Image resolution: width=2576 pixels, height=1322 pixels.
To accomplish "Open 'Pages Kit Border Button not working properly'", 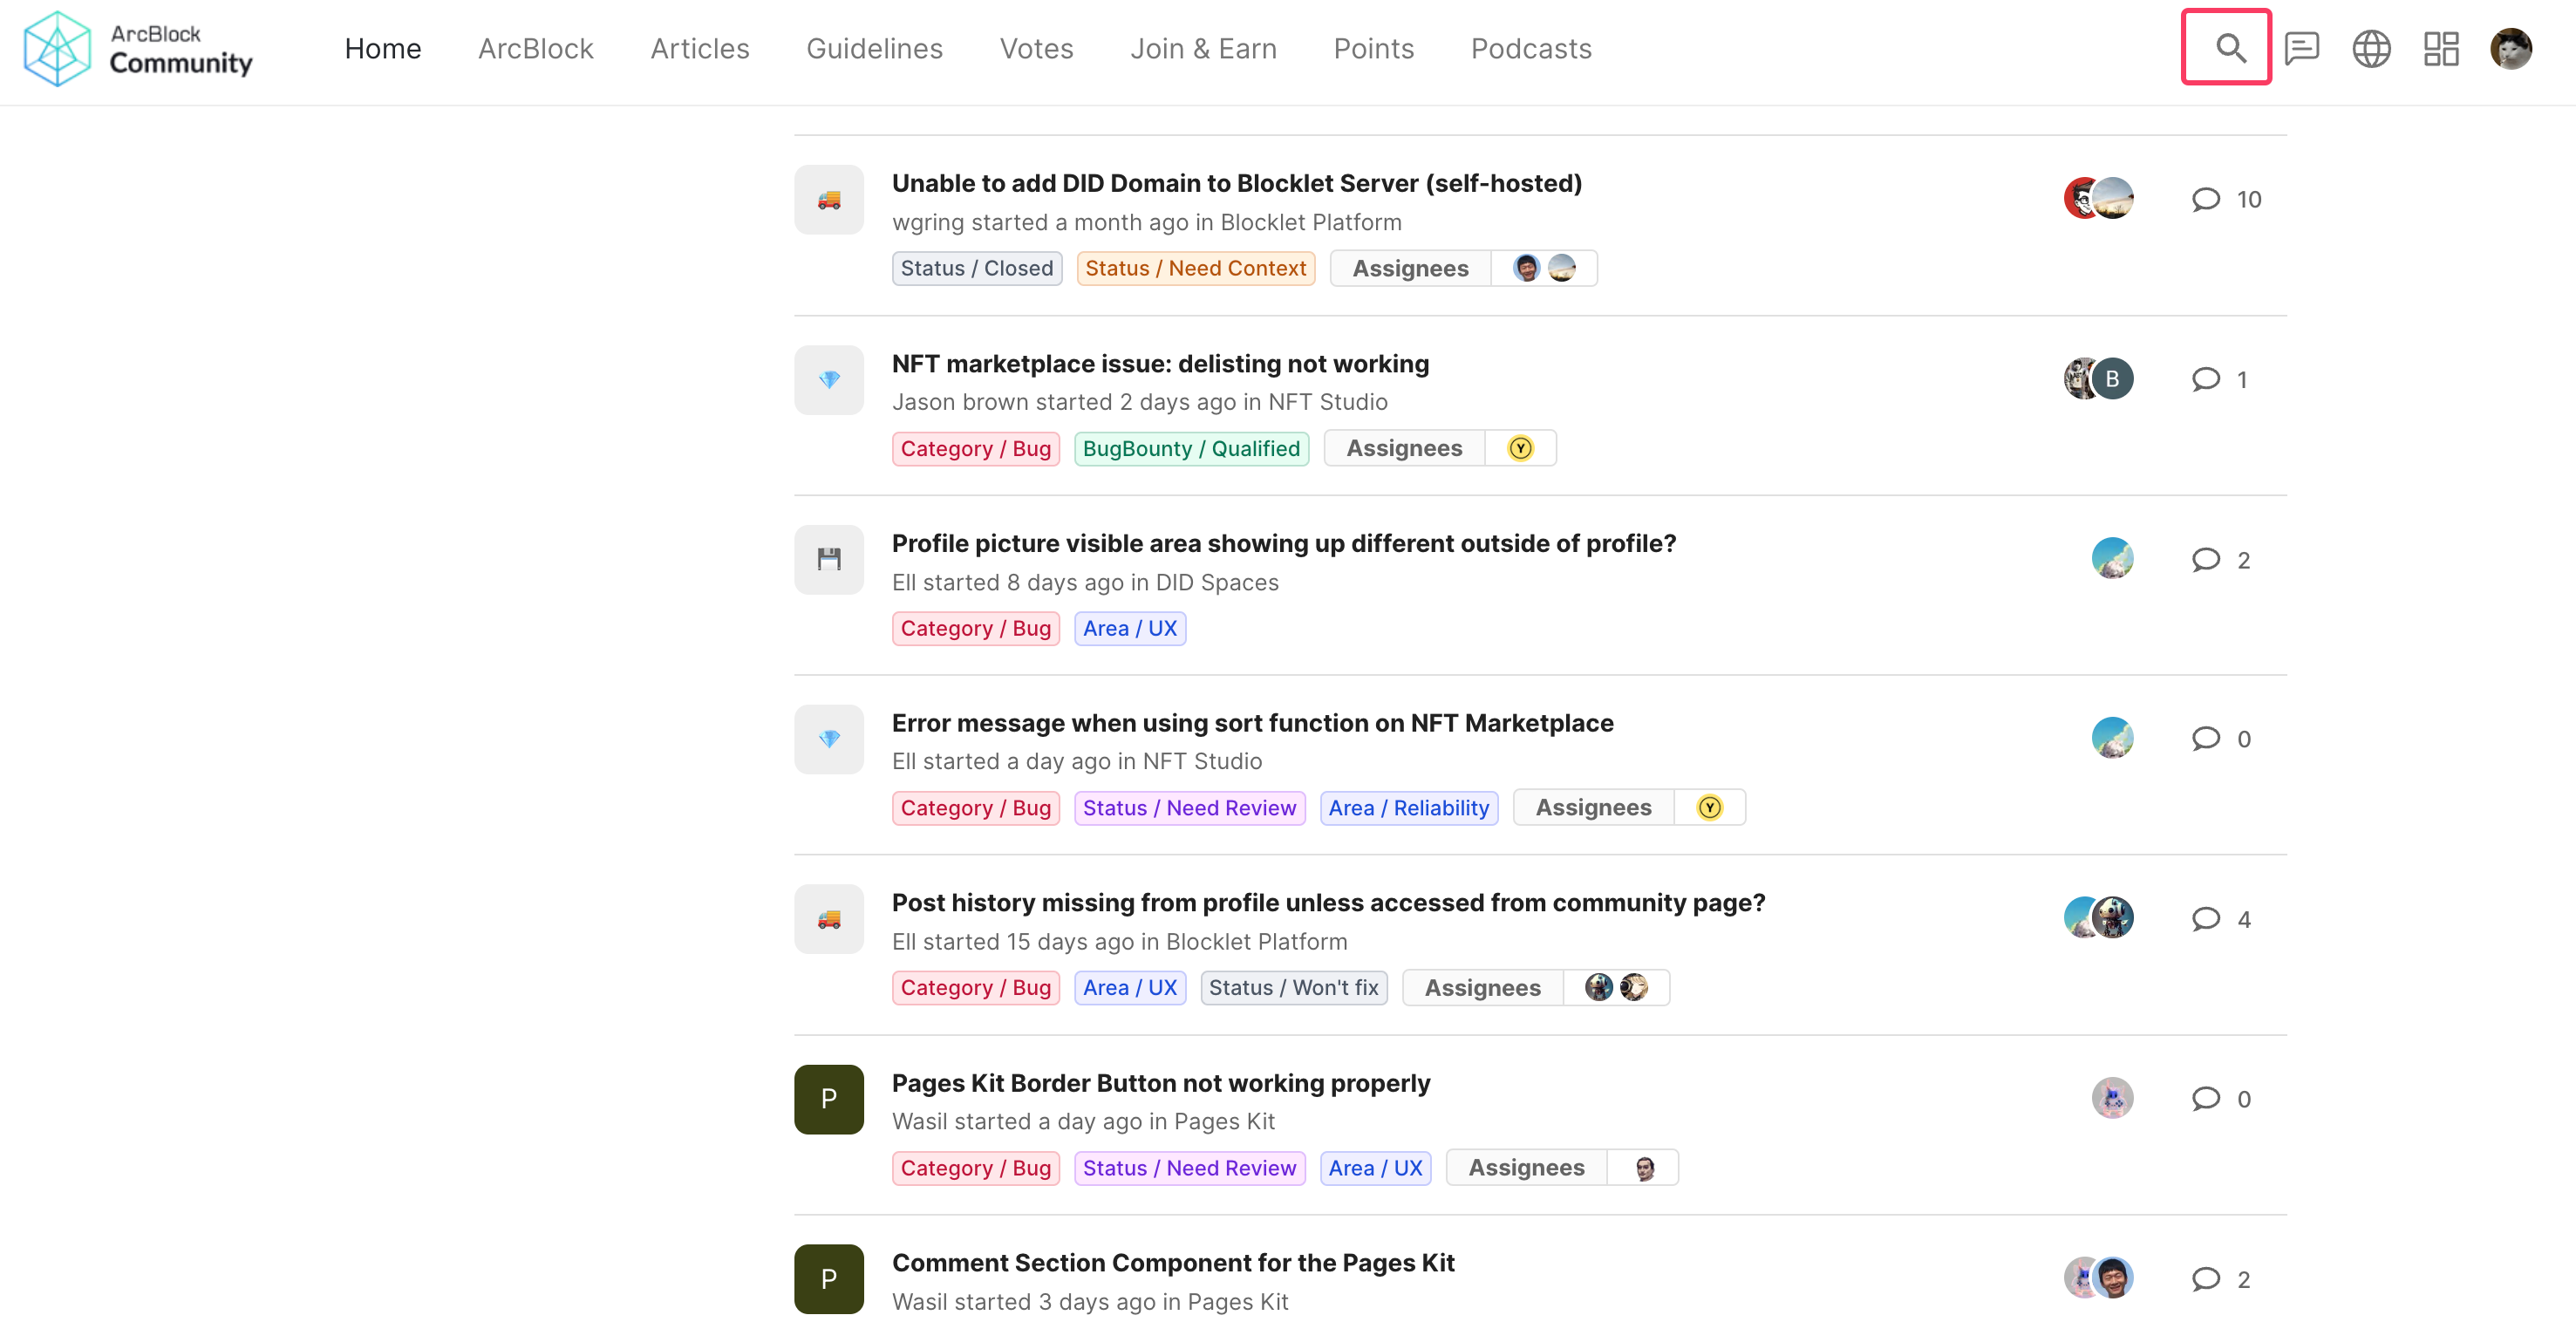I will [x=1160, y=1083].
